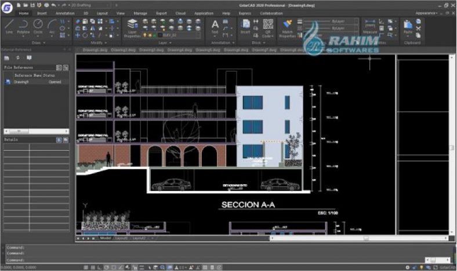The image size is (457, 271).
Task: Switch to the Annotation ribbon tab
Action: pyautogui.click(x=65, y=13)
